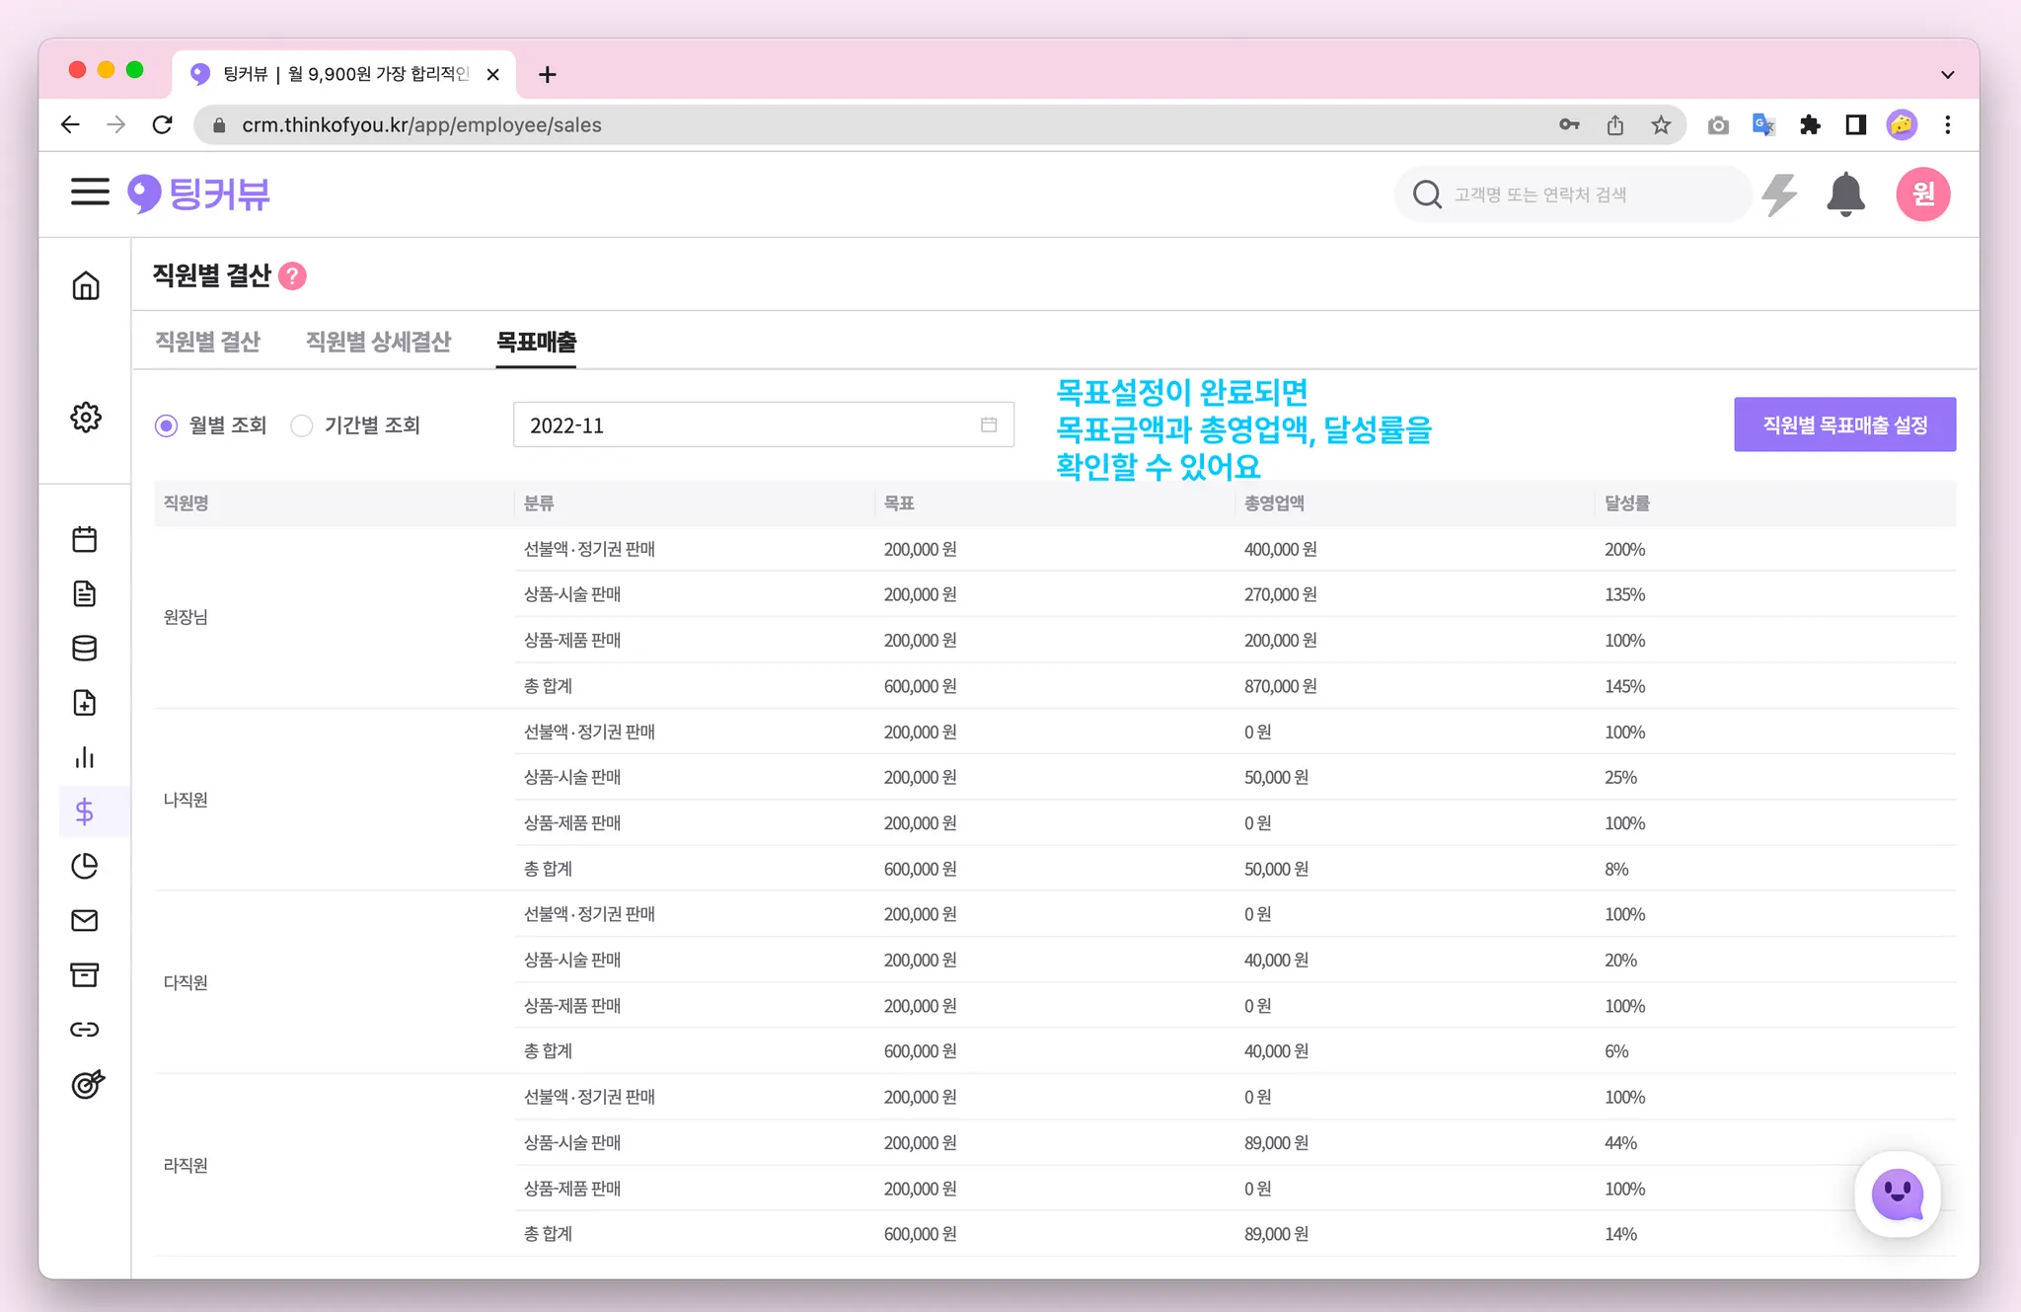Click the lightning bolt quick action icon
The image size is (2021, 1312).
tap(1779, 194)
